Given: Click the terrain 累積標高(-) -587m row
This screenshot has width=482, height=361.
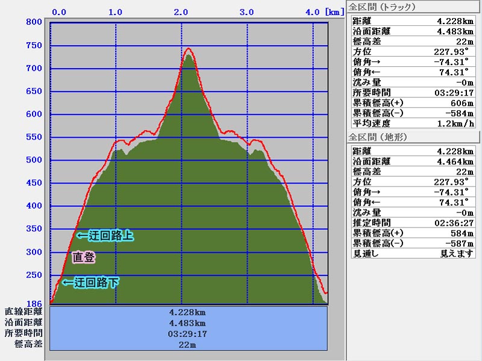Looking at the screenshot, I should tap(412, 244).
